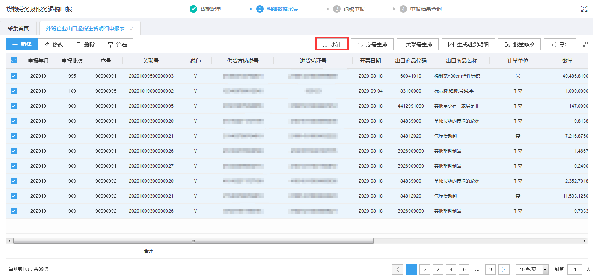Click cell 棉制宽>30cm弹性针织
This screenshot has width=593, height=277.
click(x=457, y=76)
